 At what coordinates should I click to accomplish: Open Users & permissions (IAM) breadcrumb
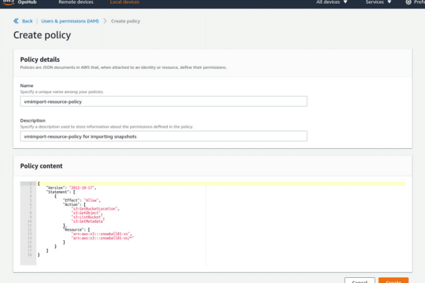[70, 21]
